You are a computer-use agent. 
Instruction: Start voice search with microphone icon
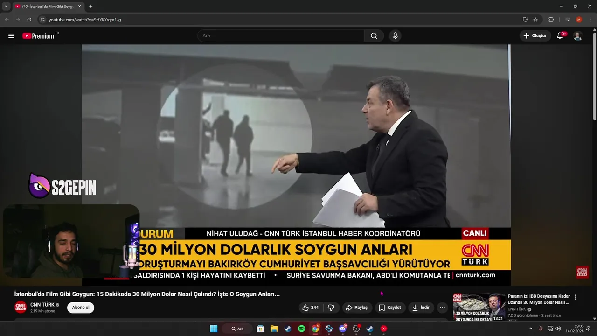pos(395,36)
